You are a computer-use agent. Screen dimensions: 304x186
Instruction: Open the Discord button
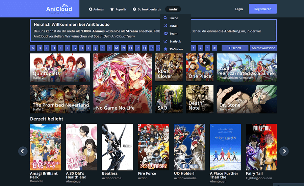click(235, 48)
